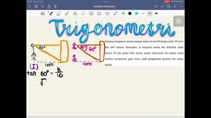Viewport: 211px width, 118px height.
Task: Select the medium stroke width
Action: (150, 13)
